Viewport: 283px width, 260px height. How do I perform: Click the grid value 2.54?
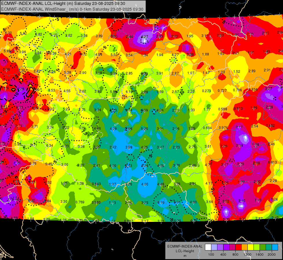(x=254, y=126)
